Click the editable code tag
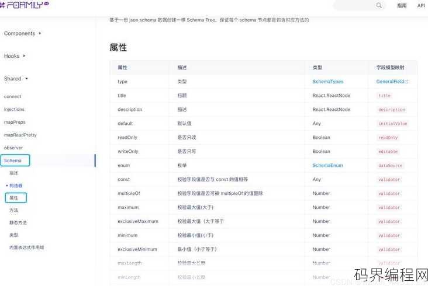The image size is (428, 286). click(x=388, y=152)
